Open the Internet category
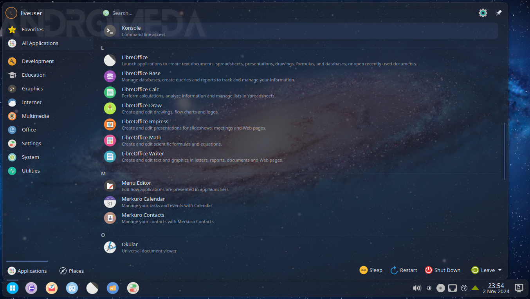530x299 pixels. (x=50, y=102)
